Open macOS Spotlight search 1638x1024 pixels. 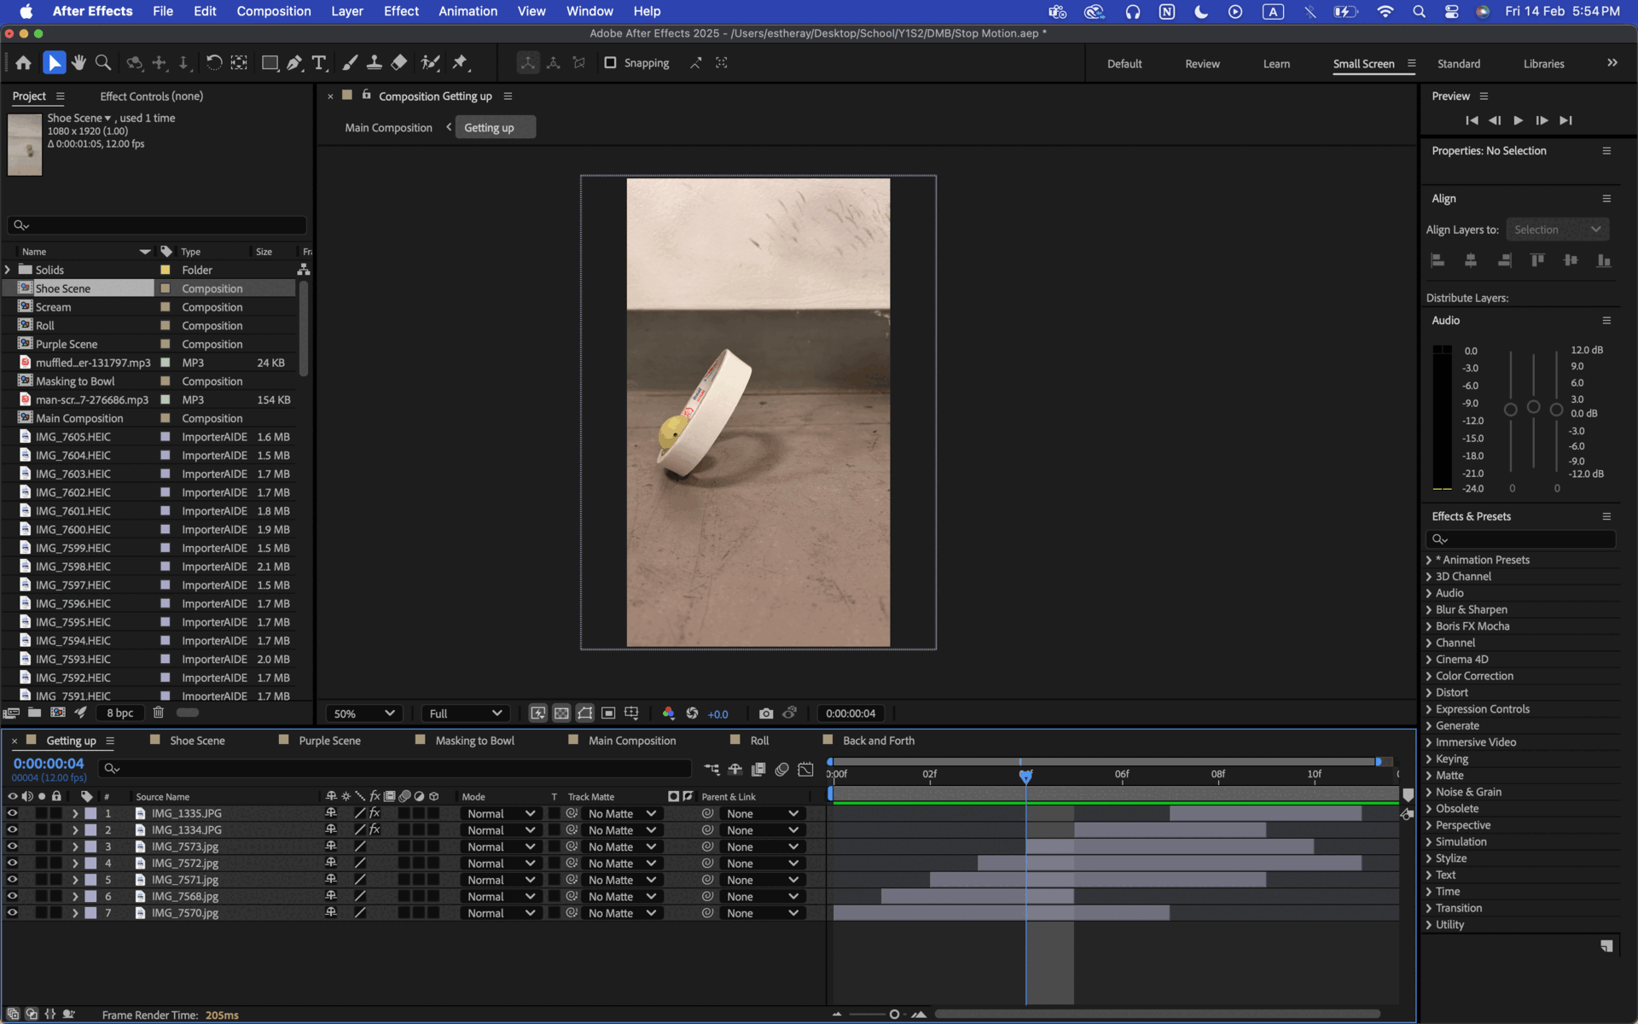[1419, 11]
